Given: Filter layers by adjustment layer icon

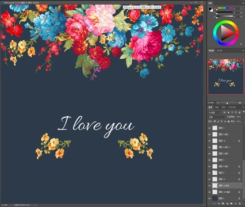Looking at the screenshot, I should pos(228,112).
